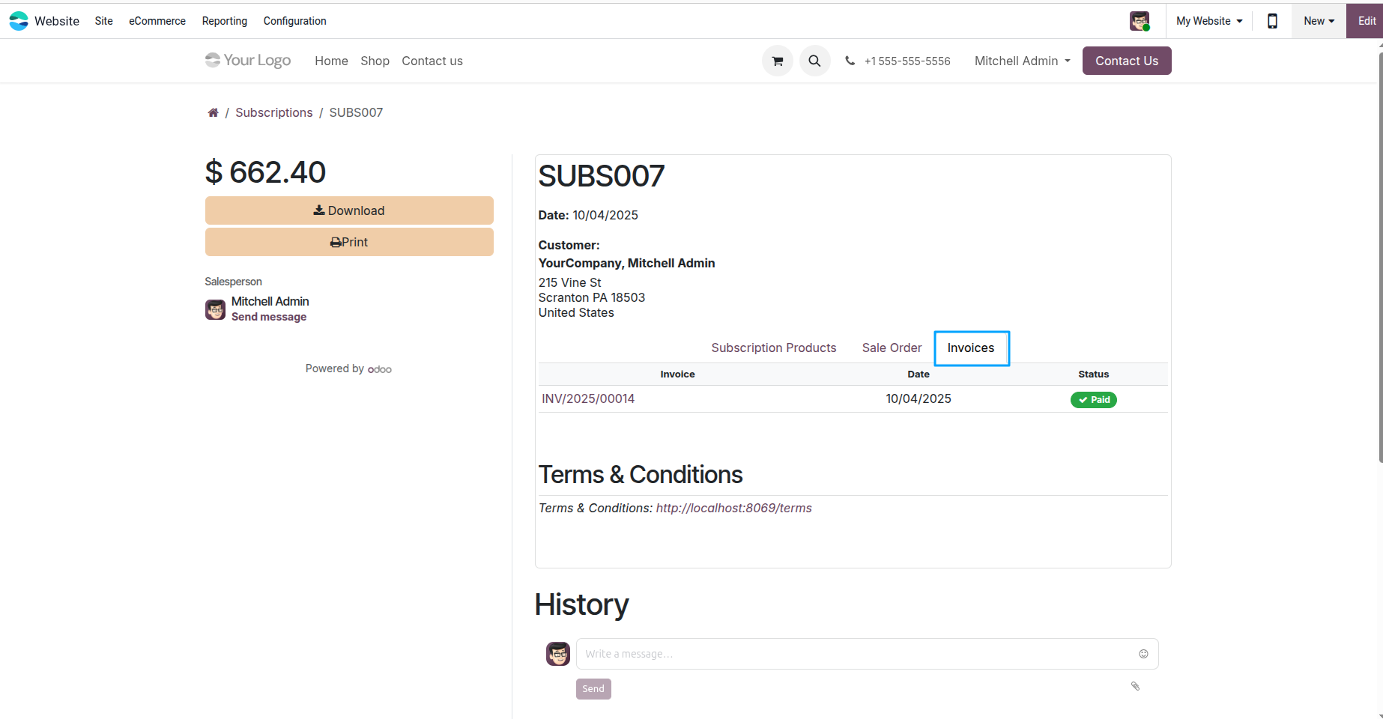Click the user avatar in top bar
The image size is (1383, 719).
click(1140, 21)
